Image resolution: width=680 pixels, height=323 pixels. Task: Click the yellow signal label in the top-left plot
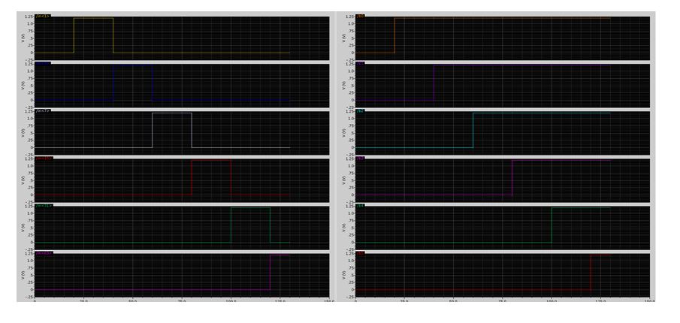click(x=43, y=16)
